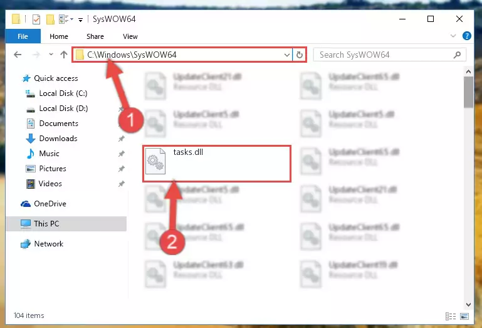Open Customize Quick Access Toolbar dropdown
Viewport: 482px width, 328px height.
[80, 20]
